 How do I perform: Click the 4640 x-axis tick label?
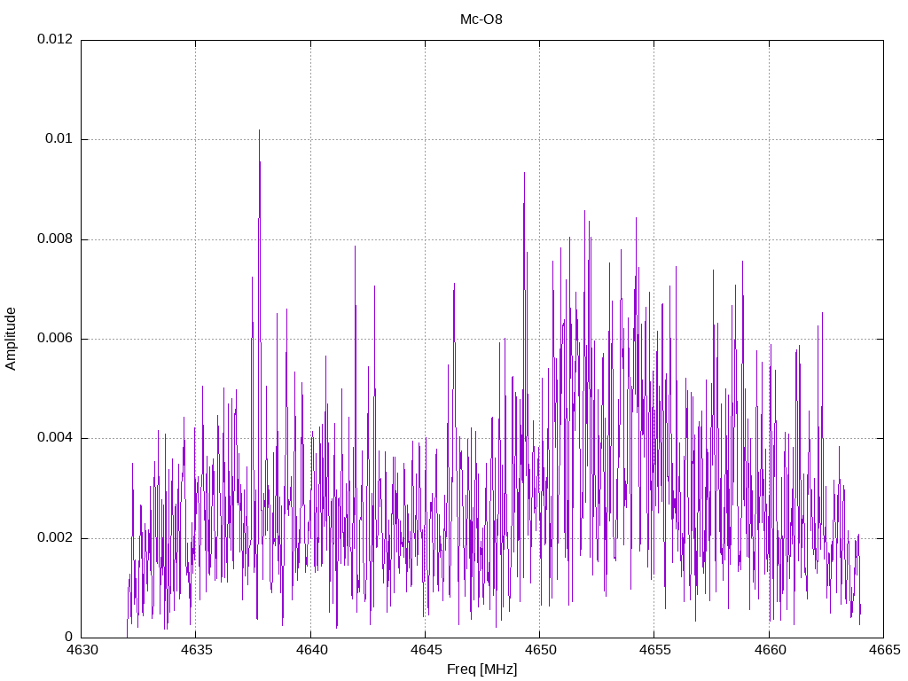click(311, 650)
